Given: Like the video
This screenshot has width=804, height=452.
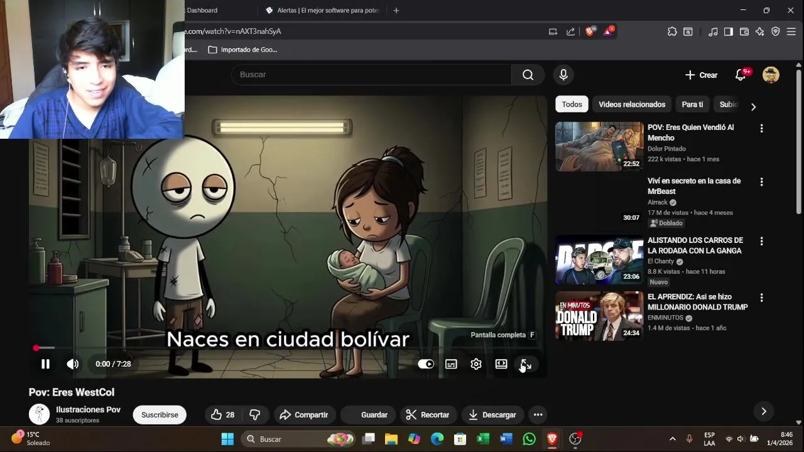Looking at the screenshot, I should point(222,415).
